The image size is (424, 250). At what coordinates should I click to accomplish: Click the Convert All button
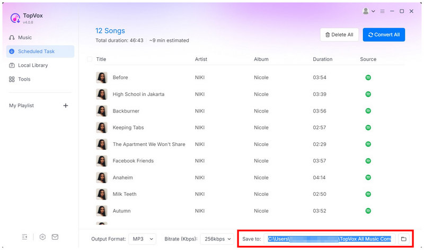384,35
